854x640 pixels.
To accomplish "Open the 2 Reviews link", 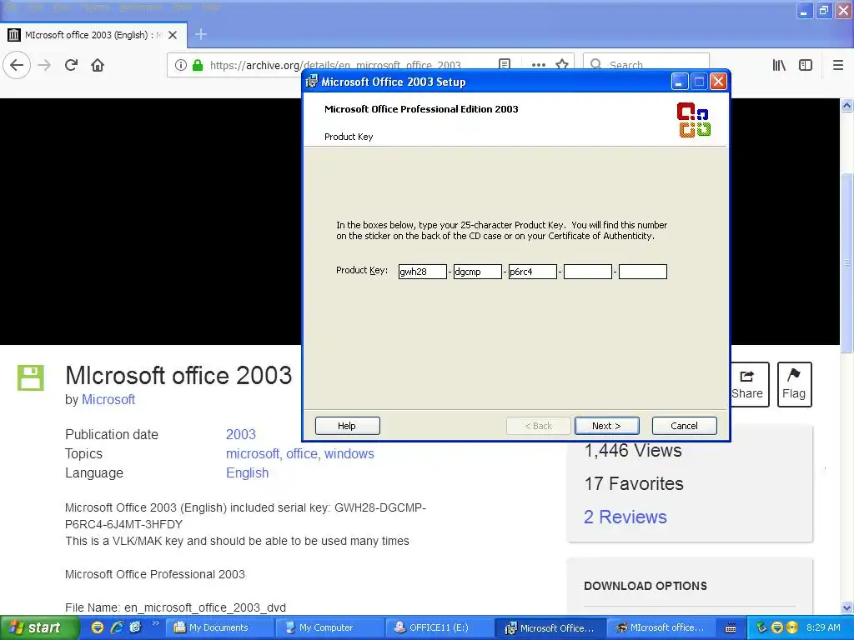I will 625,517.
